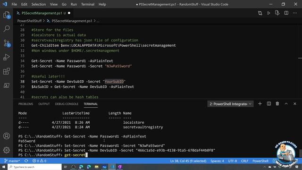Create a new terminal with plus icon
The image size is (302, 170).
[x=260, y=104]
